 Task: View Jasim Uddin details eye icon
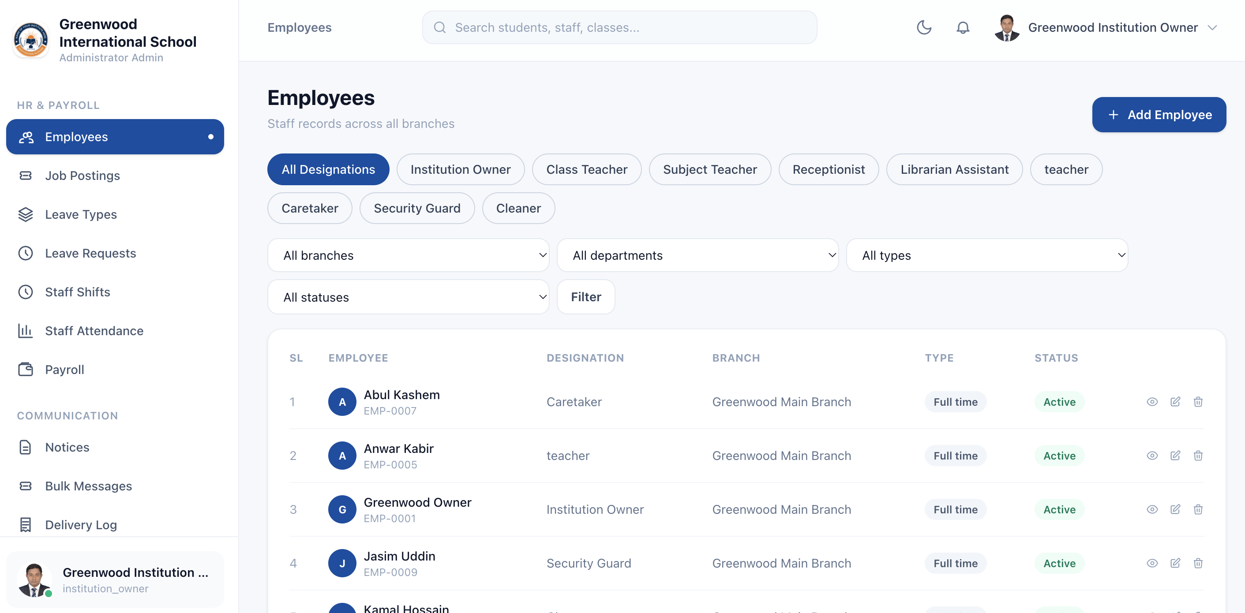1152,563
